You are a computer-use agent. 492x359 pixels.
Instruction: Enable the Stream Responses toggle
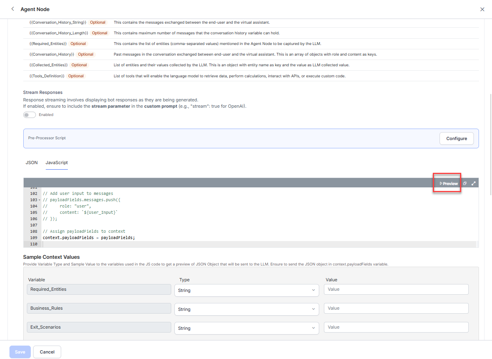point(30,115)
